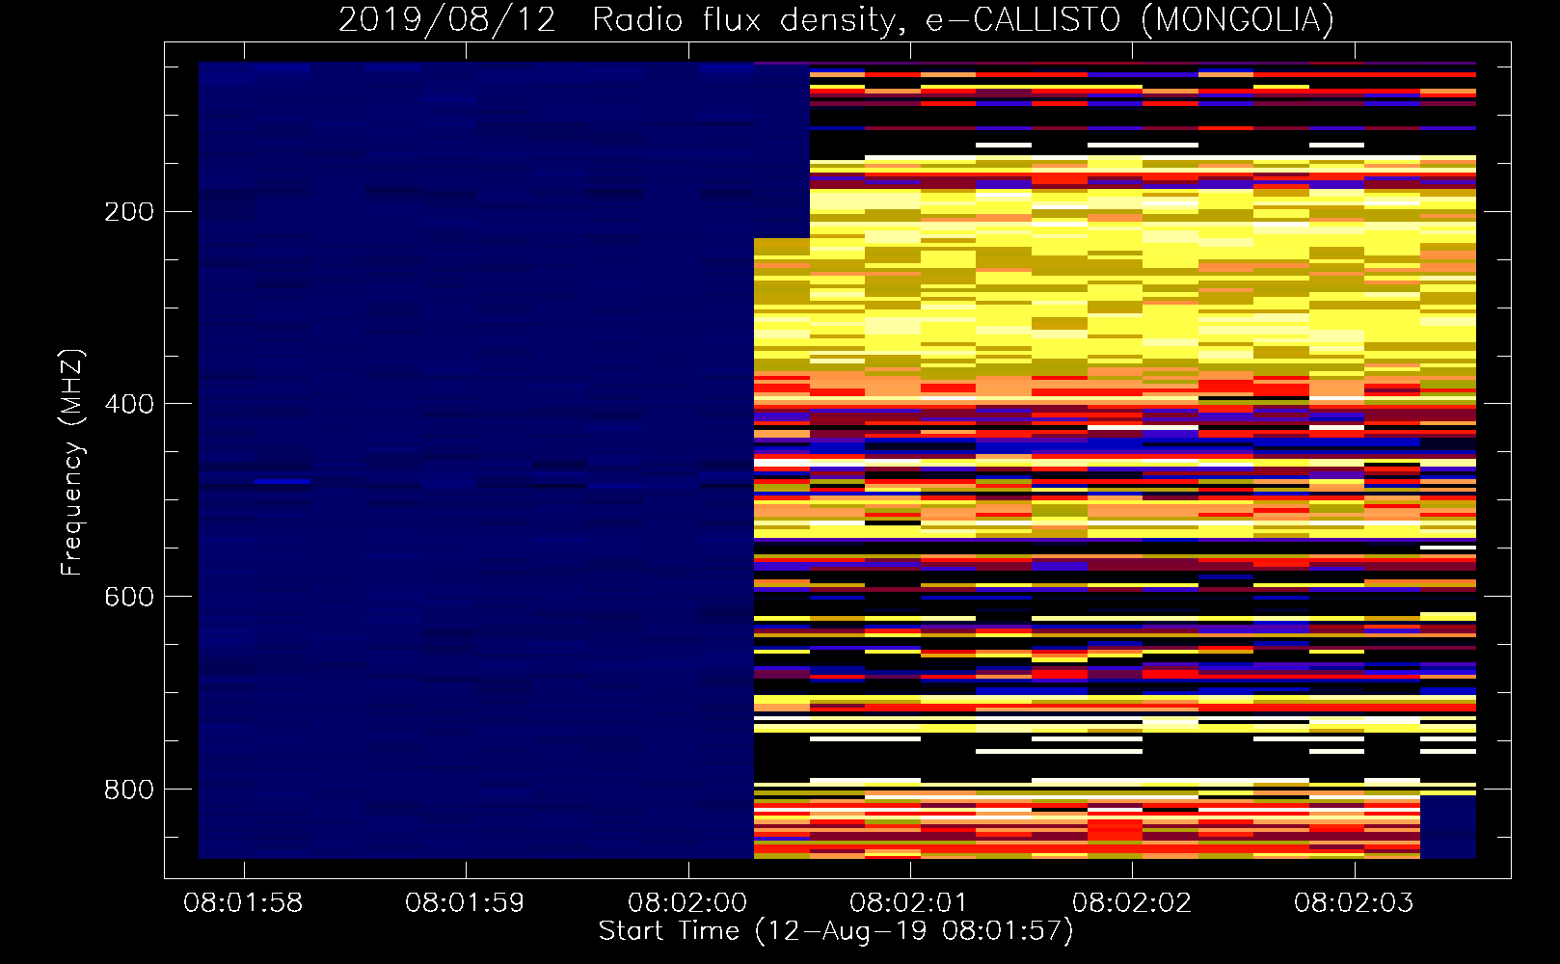
Task: Click the 'Frequency (MHZ)' axis label
Action: point(72,462)
